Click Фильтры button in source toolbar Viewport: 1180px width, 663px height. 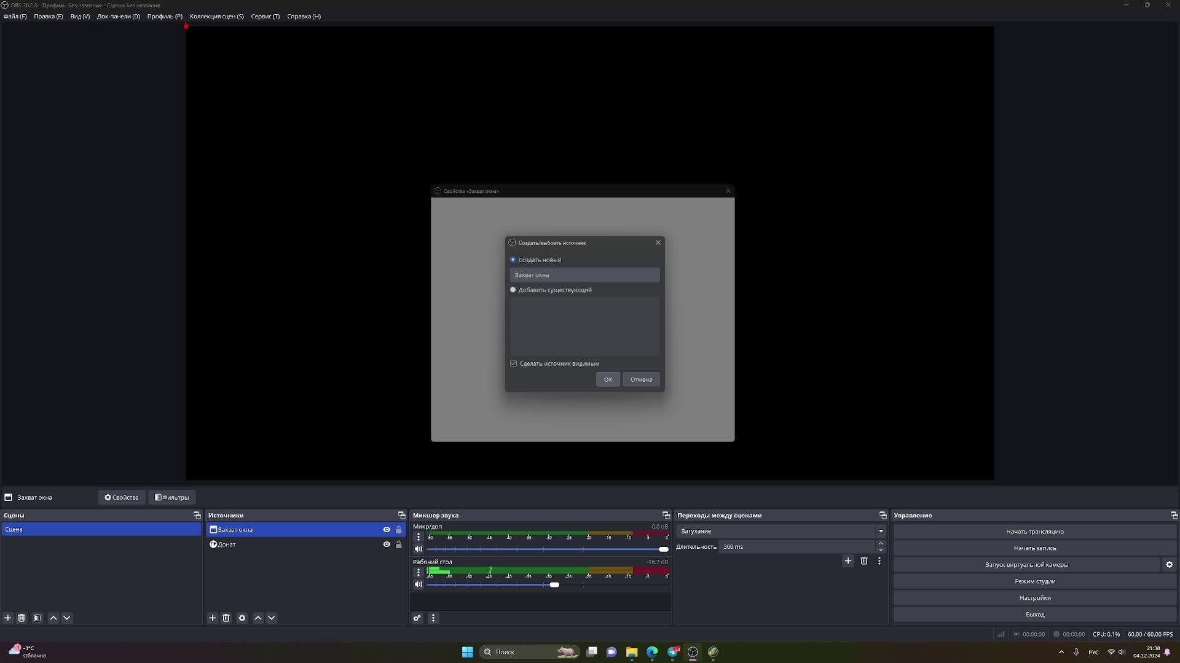coord(172,498)
